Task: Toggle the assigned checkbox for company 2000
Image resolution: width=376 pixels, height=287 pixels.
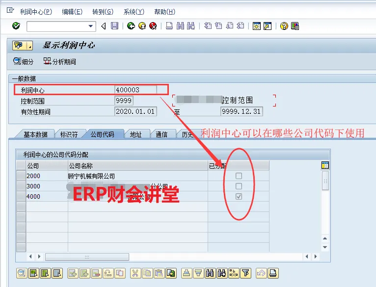Action: [x=239, y=176]
